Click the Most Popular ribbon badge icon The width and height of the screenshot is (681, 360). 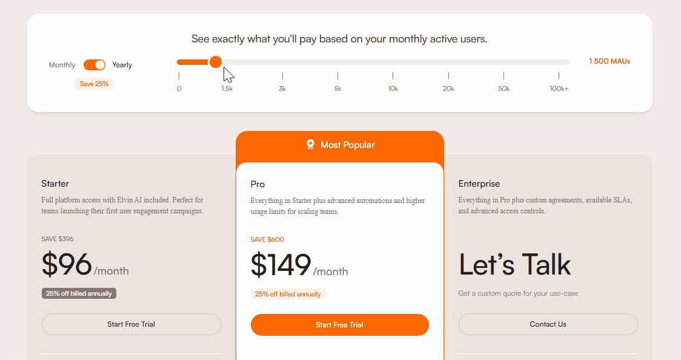tap(311, 144)
